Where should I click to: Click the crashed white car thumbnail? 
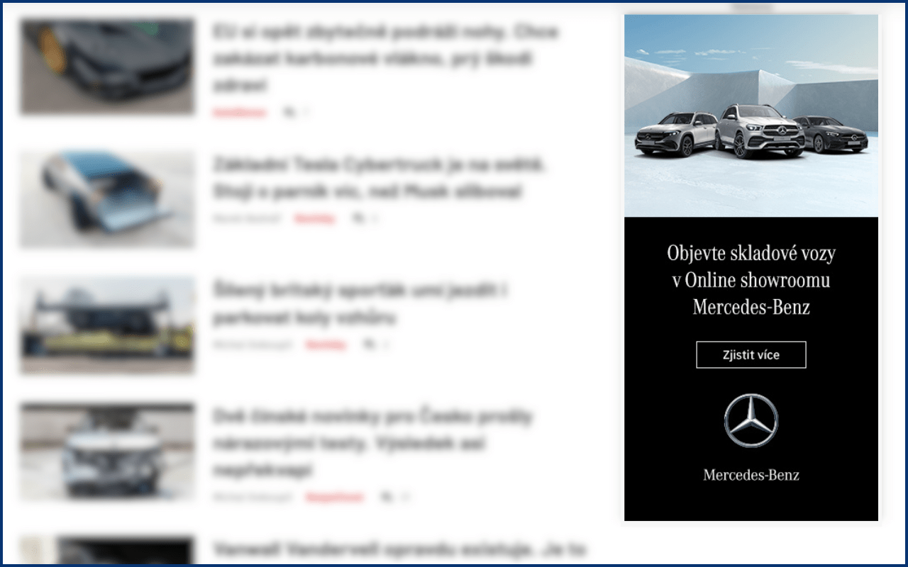pos(107,451)
